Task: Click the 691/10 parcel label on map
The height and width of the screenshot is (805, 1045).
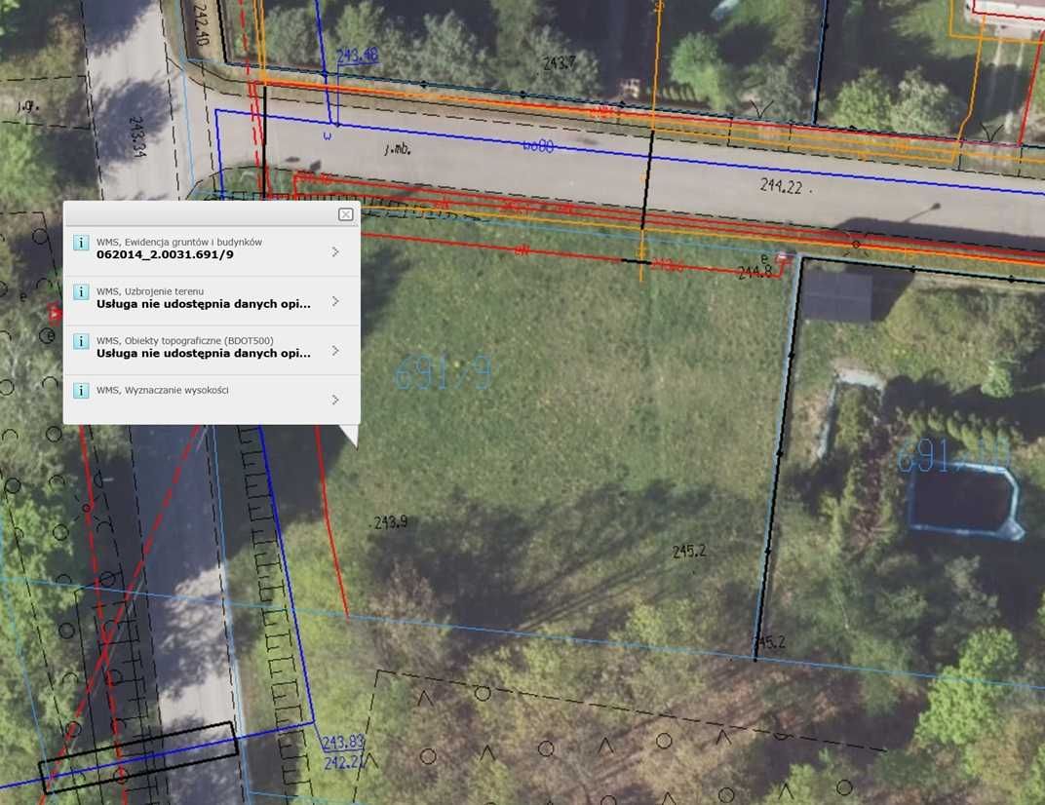Action: pyautogui.click(x=953, y=456)
